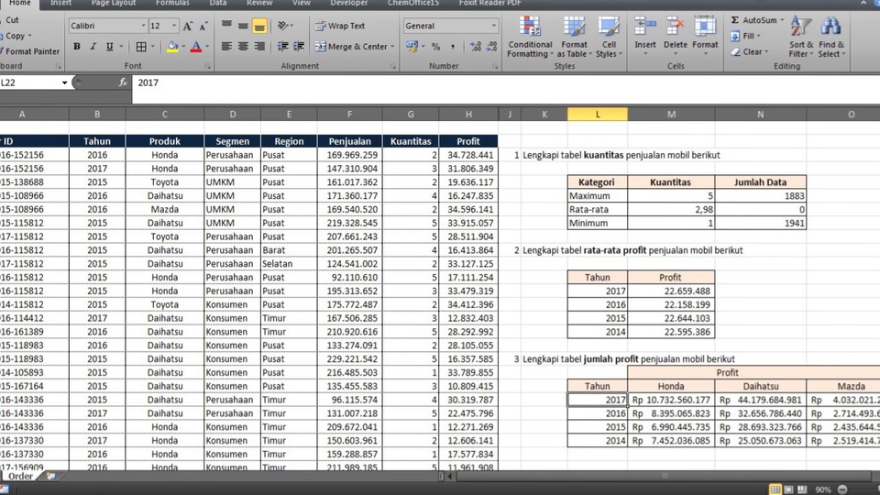Decrease decimal places
Viewport: 880px width, 495px height.
(491, 47)
